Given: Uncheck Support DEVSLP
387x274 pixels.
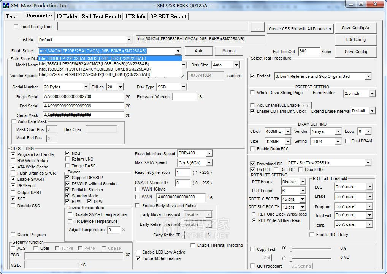Looking at the screenshot, I should click(x=67, y=177).
